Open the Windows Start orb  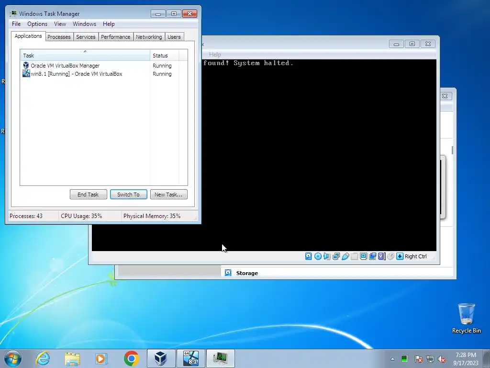tap(13, 358)
